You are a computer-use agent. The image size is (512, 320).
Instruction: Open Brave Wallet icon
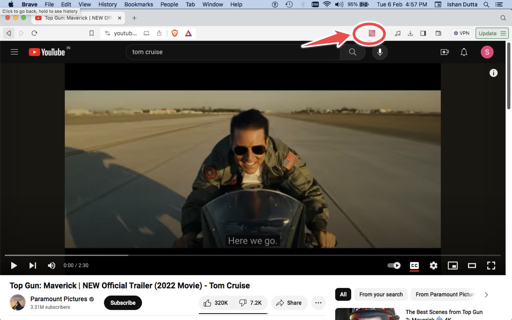438,33
